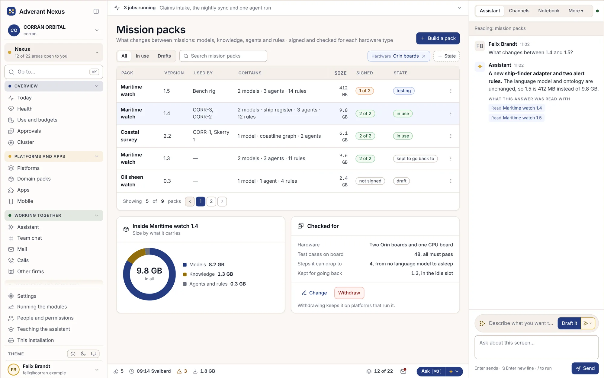This screenshot has width=604, height=378.
Task: Click the Change link
Action: click(314, 293)
